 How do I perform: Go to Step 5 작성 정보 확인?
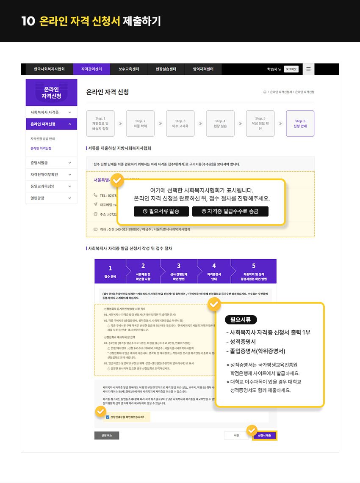260,123
